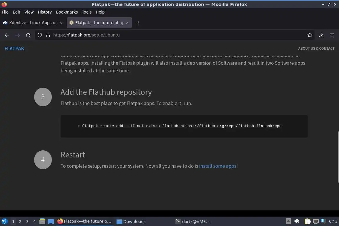Follow the 'install some apps' link
Screen dimensions: 339x226
click(218, 166)
